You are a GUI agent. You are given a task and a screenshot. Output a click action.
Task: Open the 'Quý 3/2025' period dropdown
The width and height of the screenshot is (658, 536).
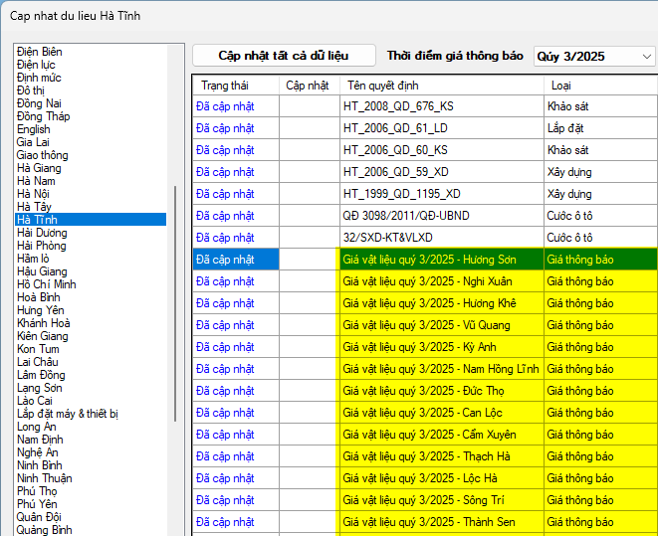pyautogui.click(x=594, y=57)
